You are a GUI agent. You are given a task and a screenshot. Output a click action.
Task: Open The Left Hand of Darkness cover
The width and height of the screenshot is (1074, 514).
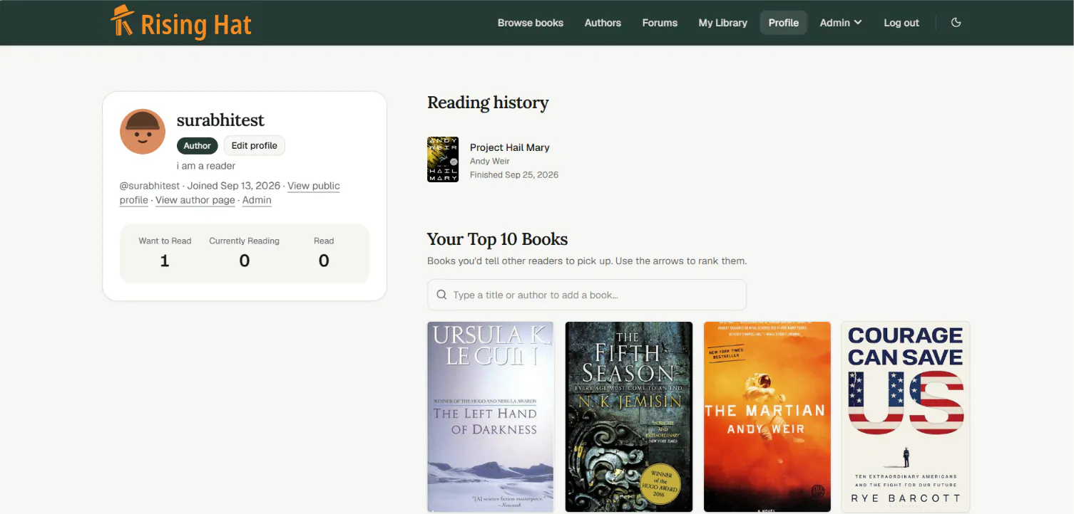point(491,417)
